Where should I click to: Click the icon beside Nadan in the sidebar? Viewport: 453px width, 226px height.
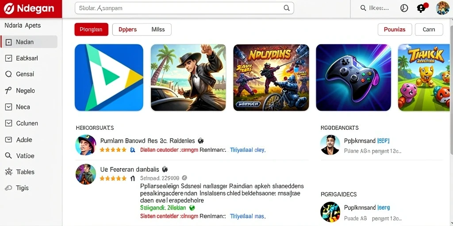pos(9,42)
